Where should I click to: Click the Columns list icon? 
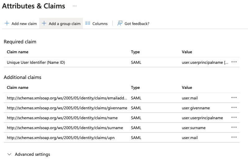point(88,24)
